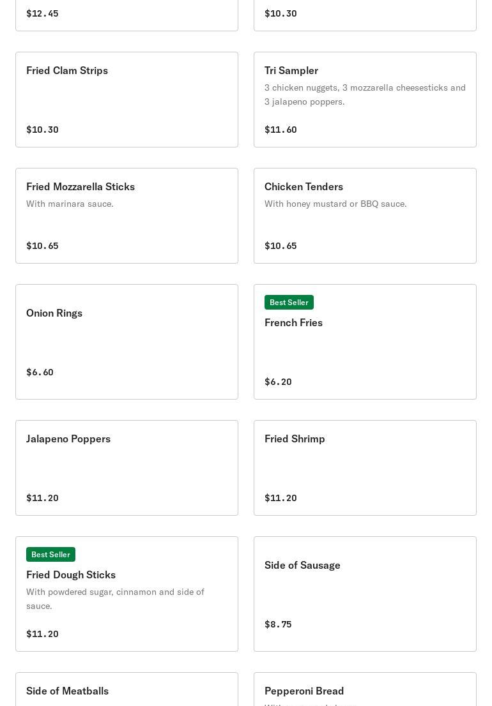
Task: Click Best Seller badge on French Fries
Action: click(x=289, y=303)
